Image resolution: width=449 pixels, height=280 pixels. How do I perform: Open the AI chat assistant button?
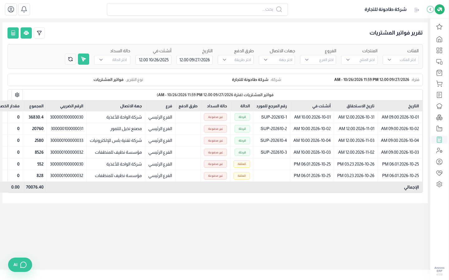20,265
